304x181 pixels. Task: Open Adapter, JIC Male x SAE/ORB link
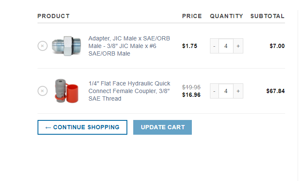129,46
